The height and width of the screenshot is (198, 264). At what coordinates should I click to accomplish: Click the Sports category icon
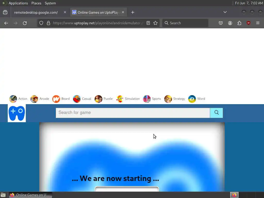click(147, 99)
